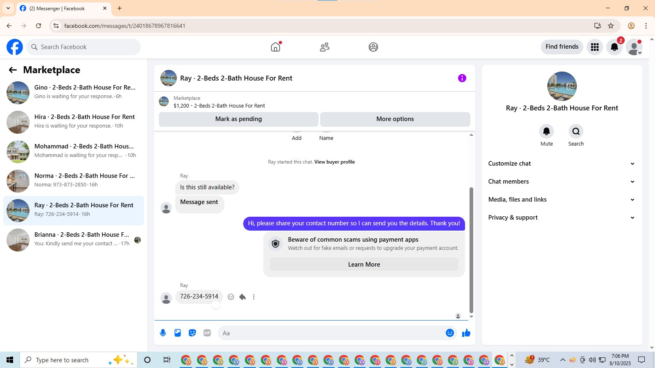Open Mohammad 2-Beds 2-Bath conversation
This screenshot has height=368, width=655.
(74, 152)
